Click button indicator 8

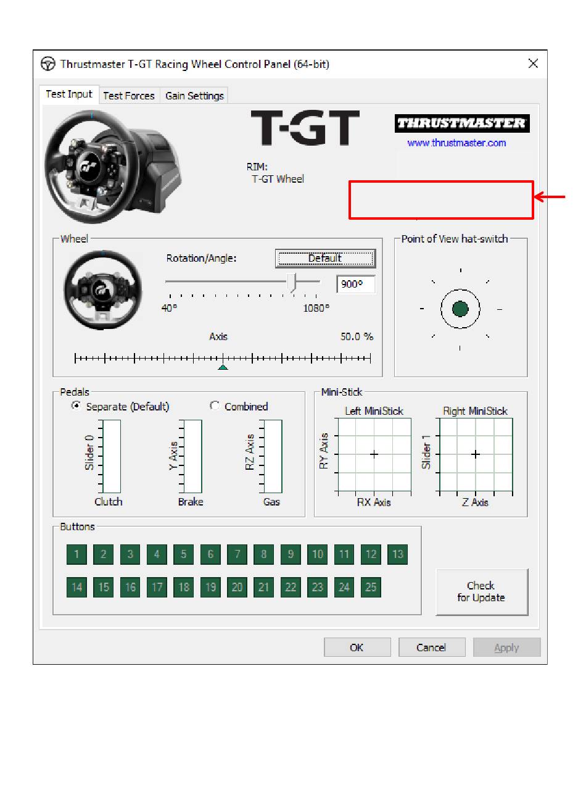point(263,554)
